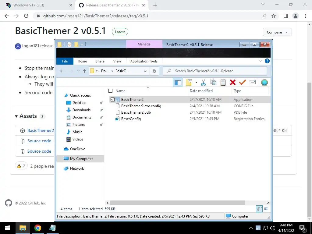This screenshot has width=312, height=234.
Task: Expand the Explorer ribbon chevron
Action: click(261, 61)
